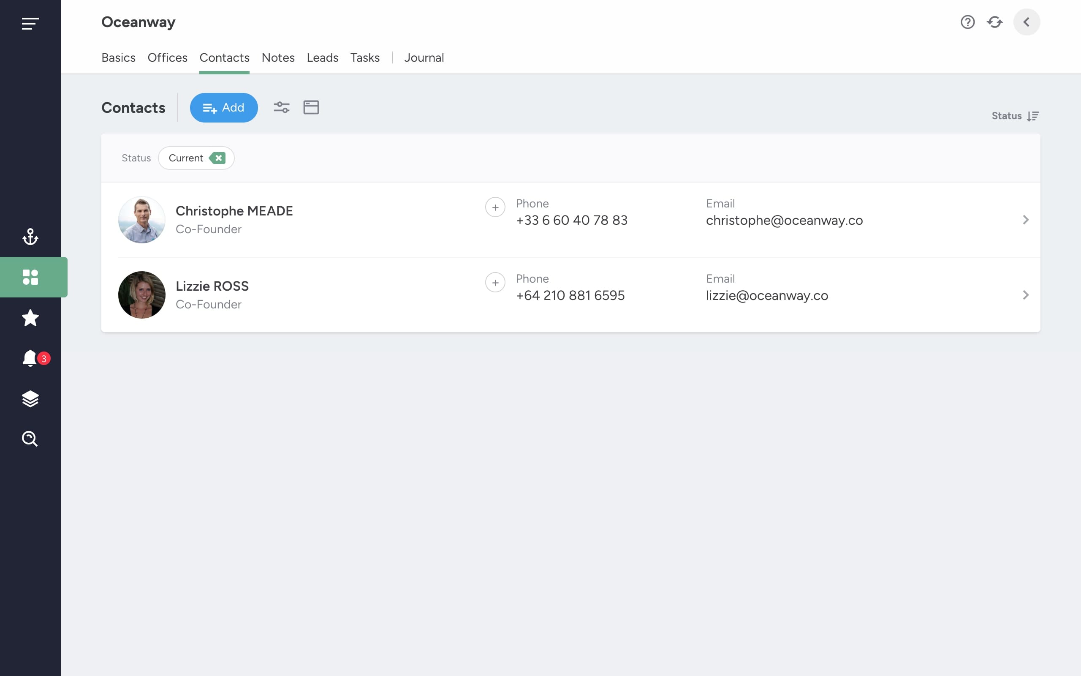This screenshot has height=676, width=1081.
Task: Switch to card view layout icon
Action: pyautogui.click(x=311, y=107)
